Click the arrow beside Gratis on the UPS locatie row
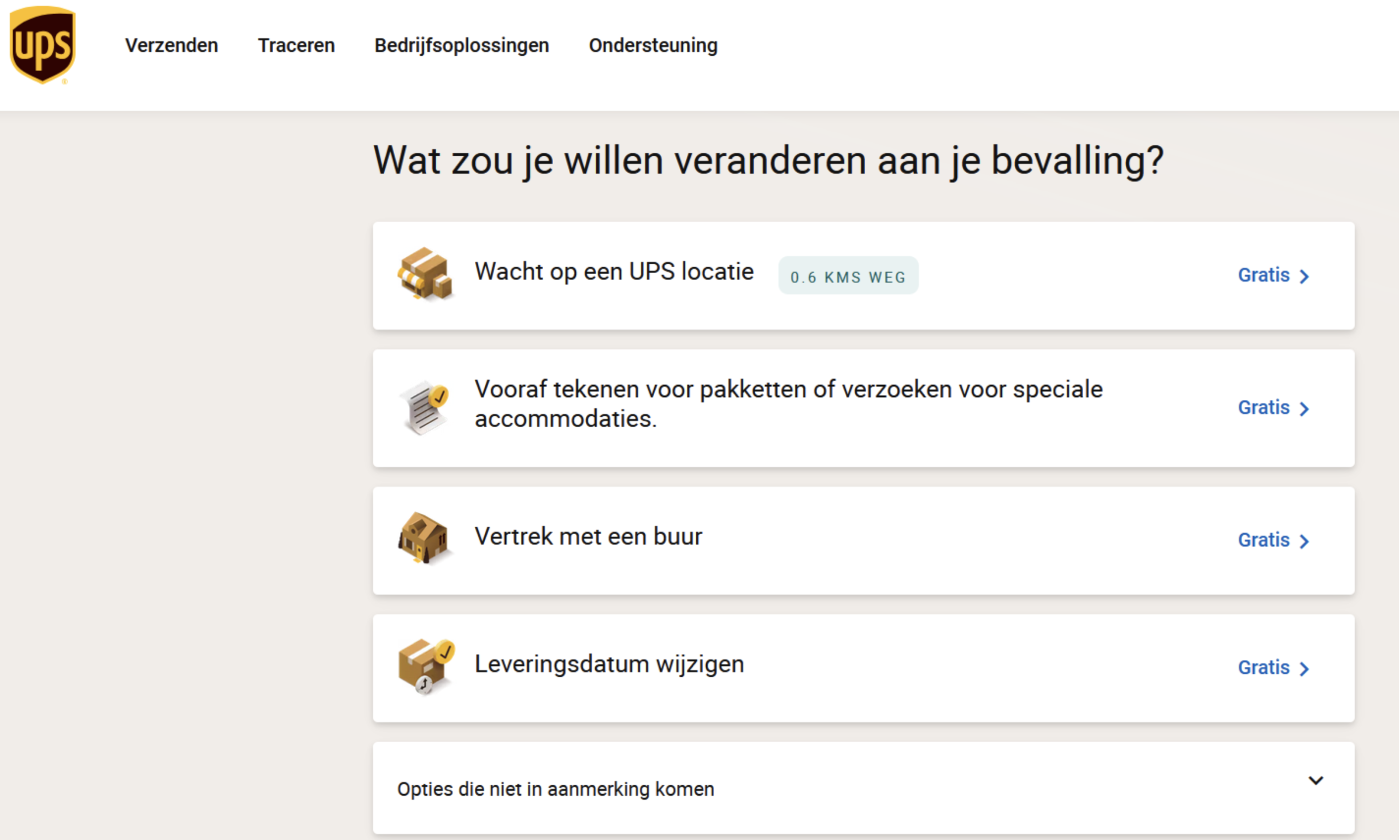This screenshot has width=1399, height=840. click(1305, 276)
